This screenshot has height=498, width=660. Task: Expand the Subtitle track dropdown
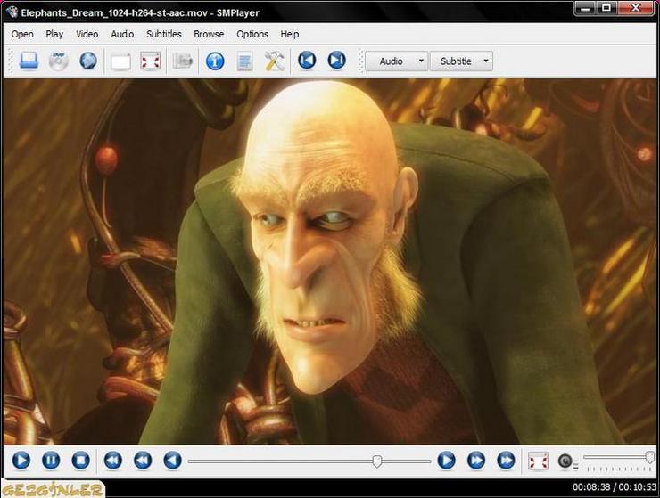click(461, 61)
